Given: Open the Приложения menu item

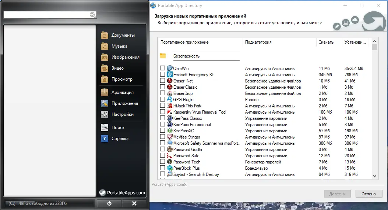Looking at the screenshot, I should pyautogui.click(x=124, y=103).
